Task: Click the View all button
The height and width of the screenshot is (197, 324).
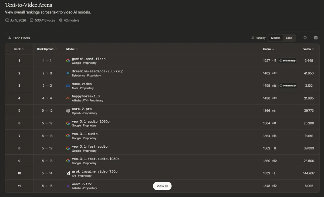Action: pyautogui.click(x=162, y=186)
